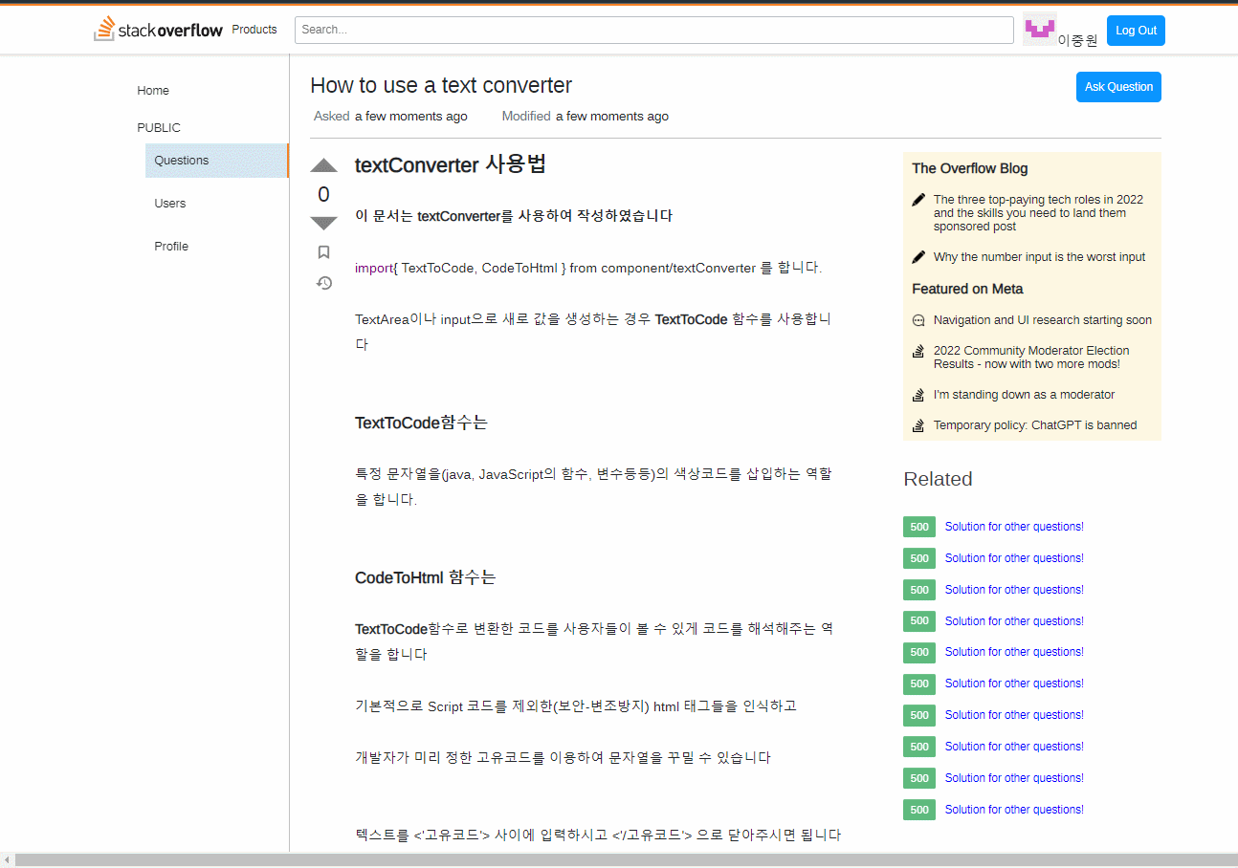Click the scrollbar left arrow
Viewport: 1238px width, 868px height.
pos(7,860)
